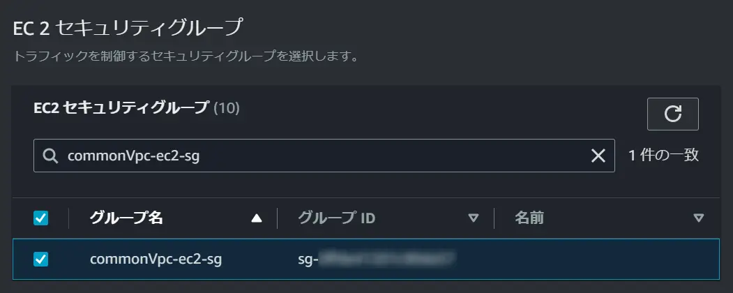Click the 1 件の一致 match count text
This screenshot has height=293, width=733.
[664, 155]
